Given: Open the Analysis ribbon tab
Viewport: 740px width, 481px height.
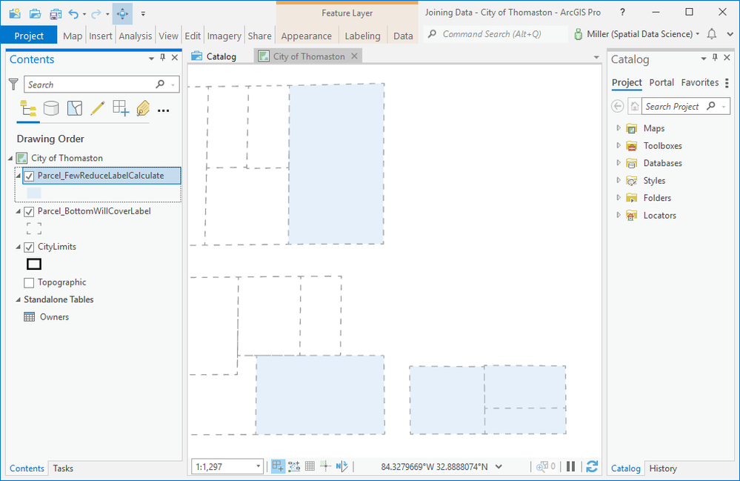Looking at the screenshot, I should tap(136, 36).
